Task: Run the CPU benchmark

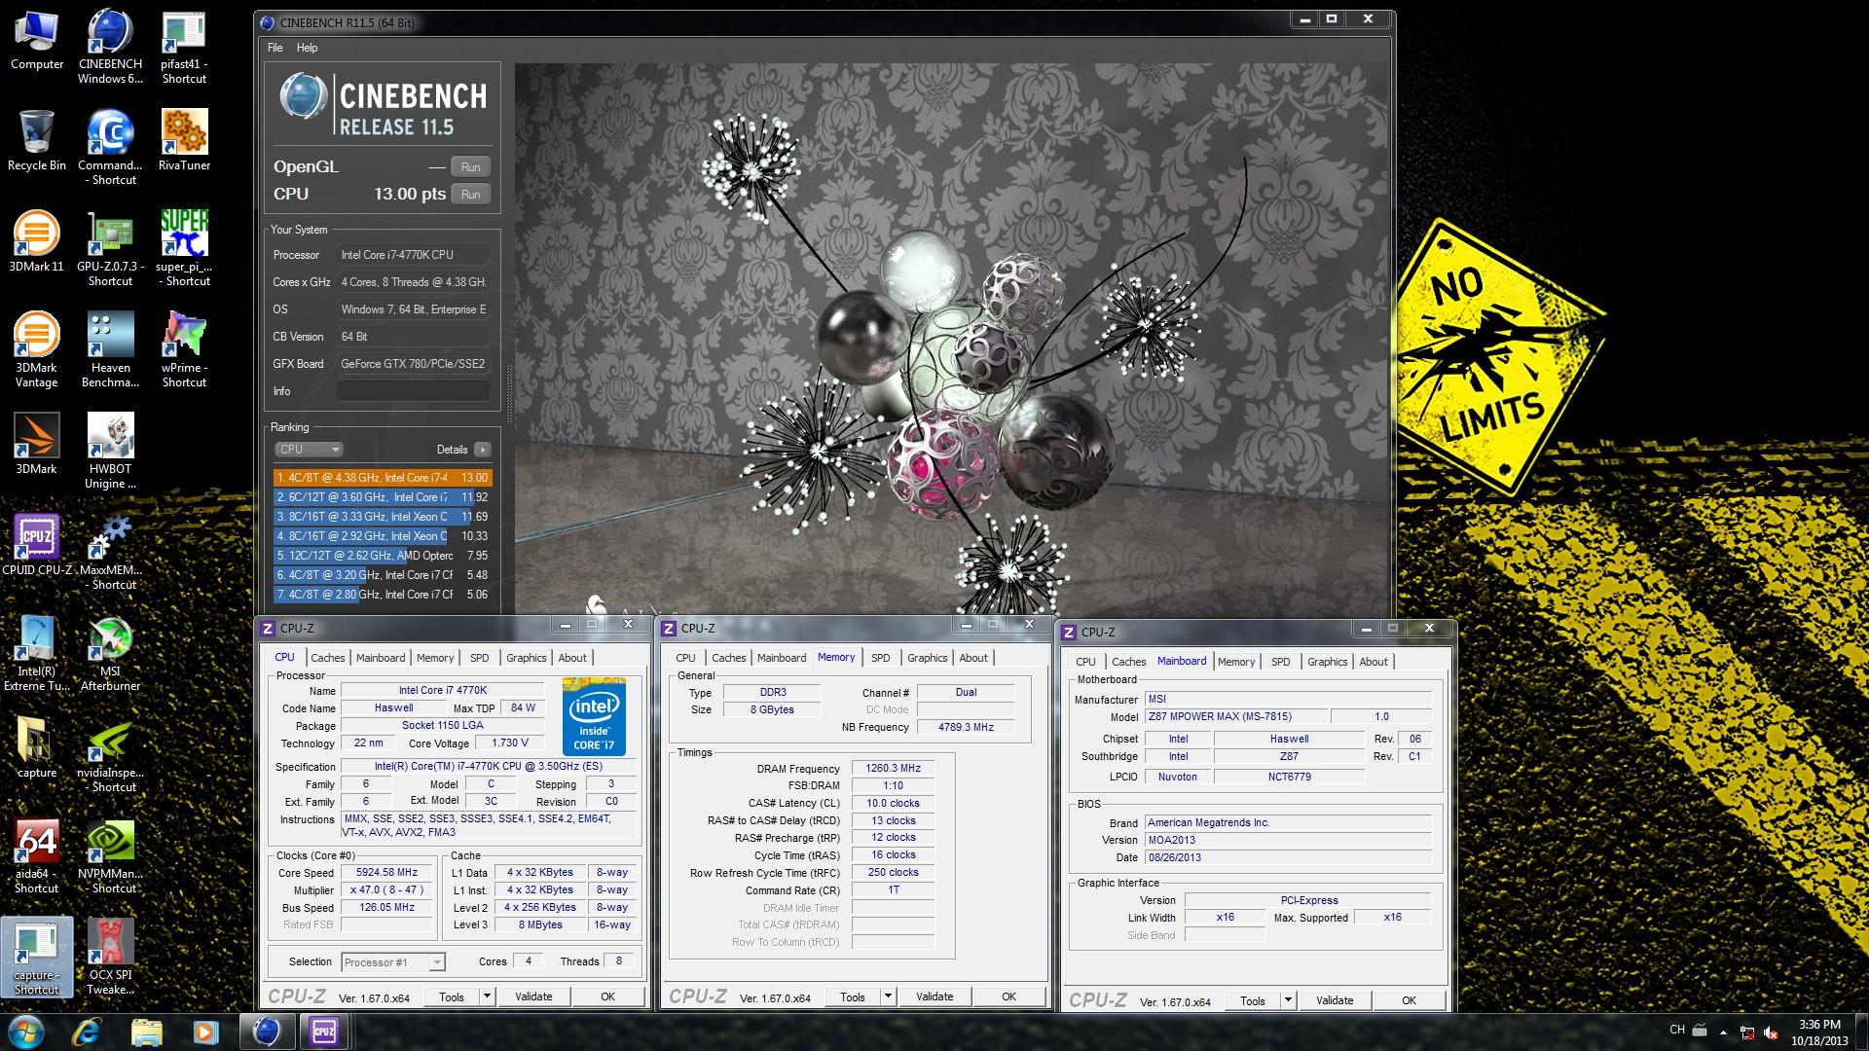Action: point(470,195)
